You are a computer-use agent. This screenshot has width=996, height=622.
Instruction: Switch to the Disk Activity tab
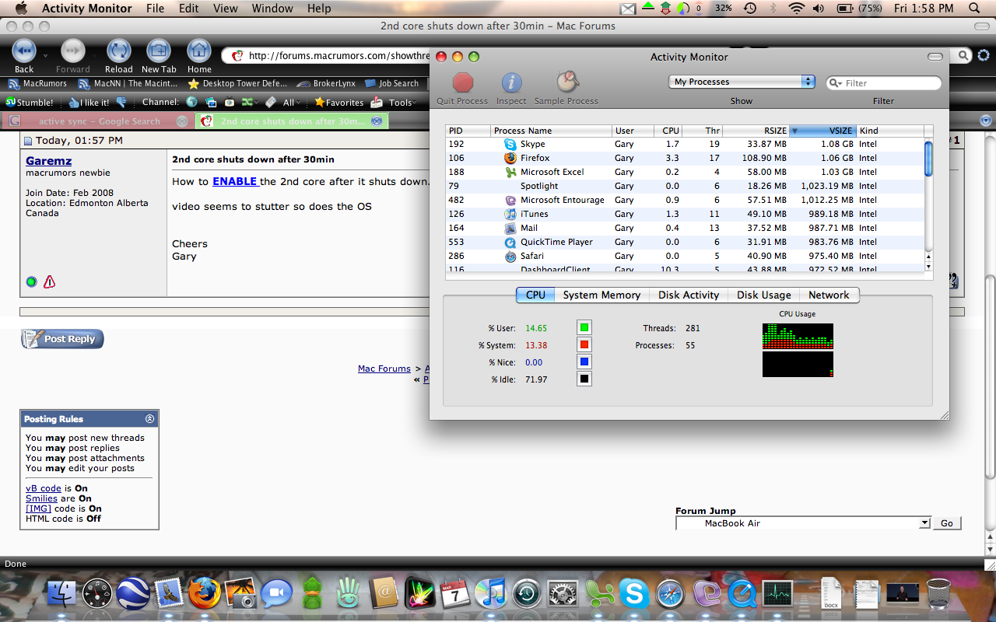coord(689,295)
